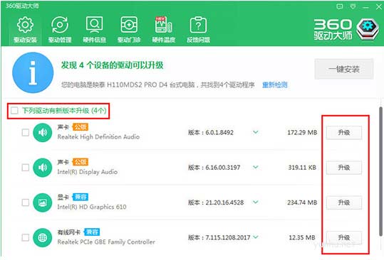Click 升级 for Realtek High Definition Audio
The width and height of the screenshot is (384, 260).
[344, 133]
